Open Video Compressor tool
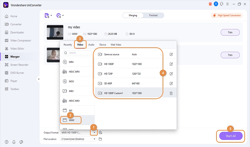The height and width of the screenshot is (147, 250). pyautogui.click(x=18, y=41)
